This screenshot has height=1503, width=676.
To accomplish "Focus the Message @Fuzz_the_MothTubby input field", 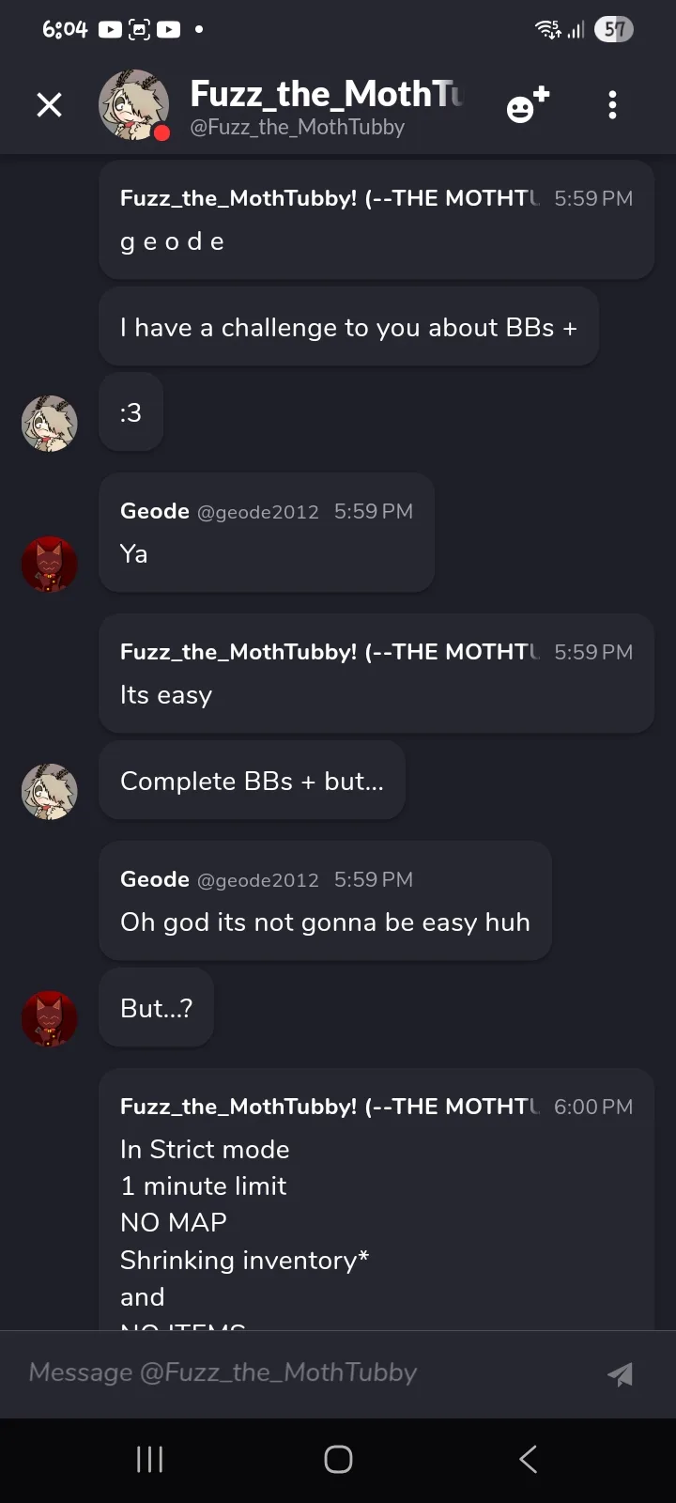I will 310,1372.
